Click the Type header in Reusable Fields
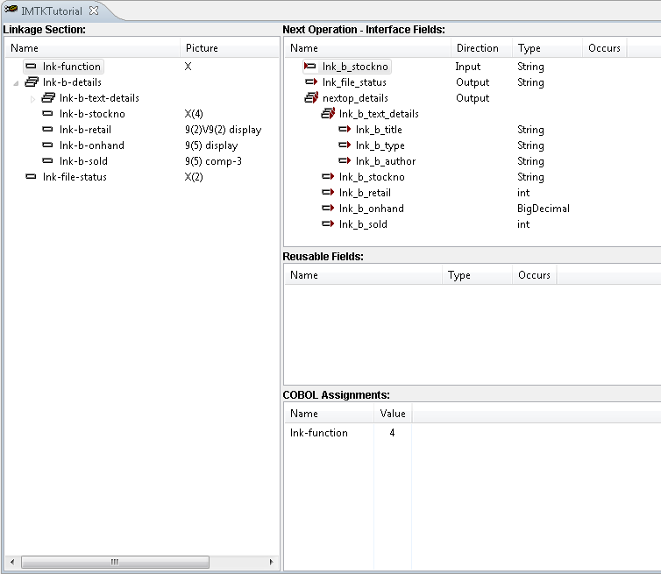The width and height of the screenshot is (661, 574). click(x=477, y=275)
